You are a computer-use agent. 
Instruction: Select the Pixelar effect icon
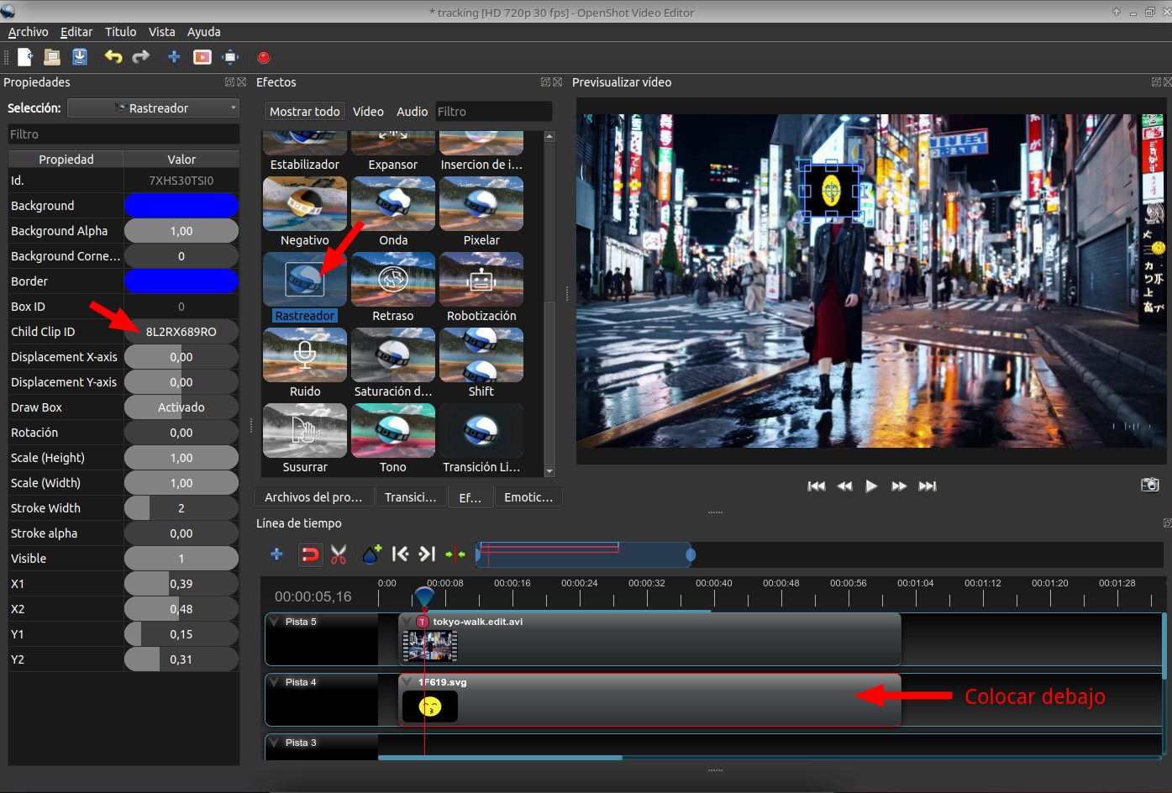tap(481, 203)
